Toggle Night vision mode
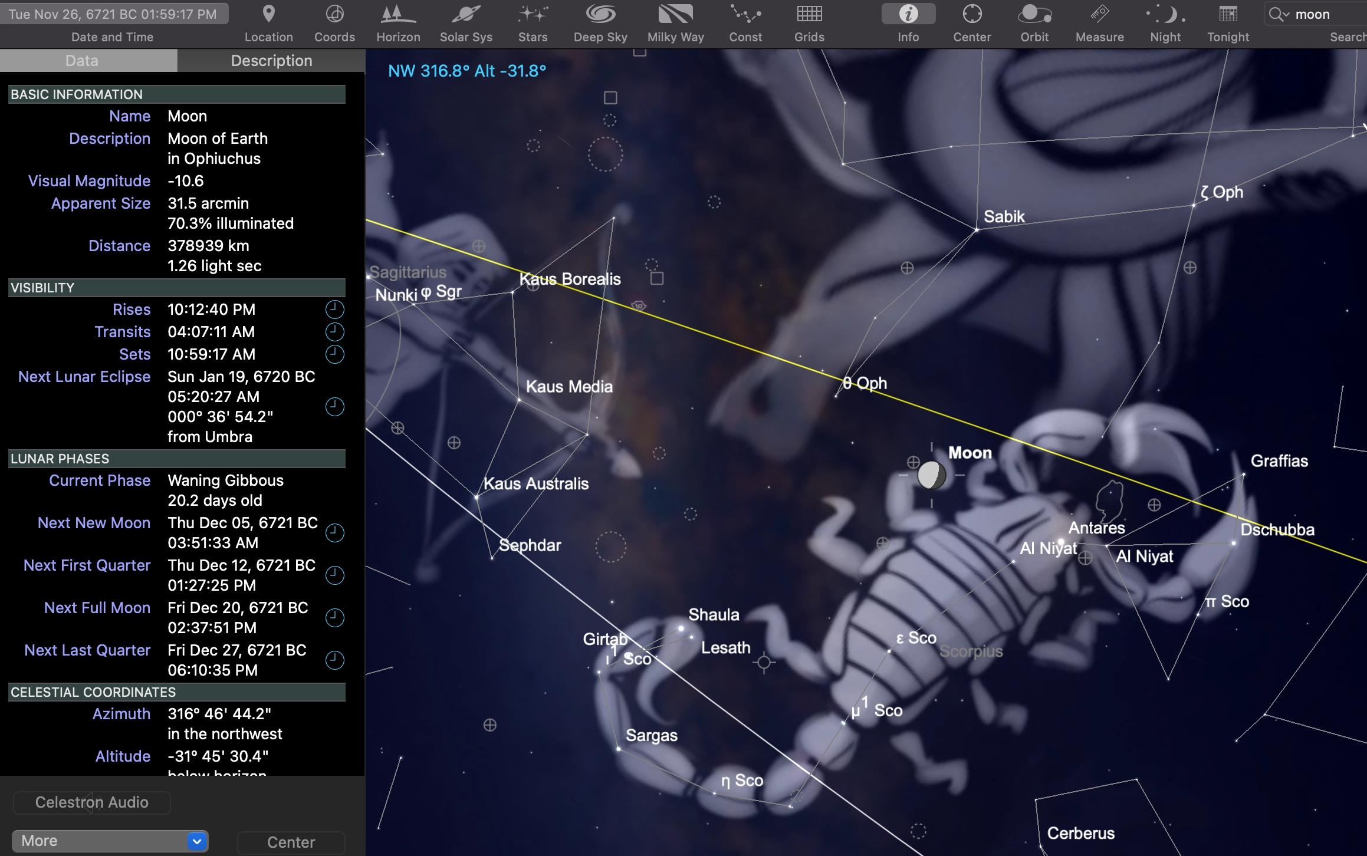 point(1165,15)
